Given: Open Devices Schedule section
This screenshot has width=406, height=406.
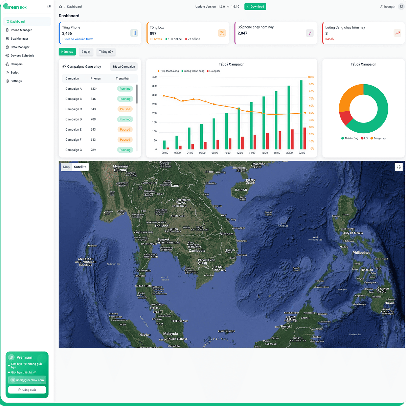Looking at the screenshot, I should coord(22,55).
